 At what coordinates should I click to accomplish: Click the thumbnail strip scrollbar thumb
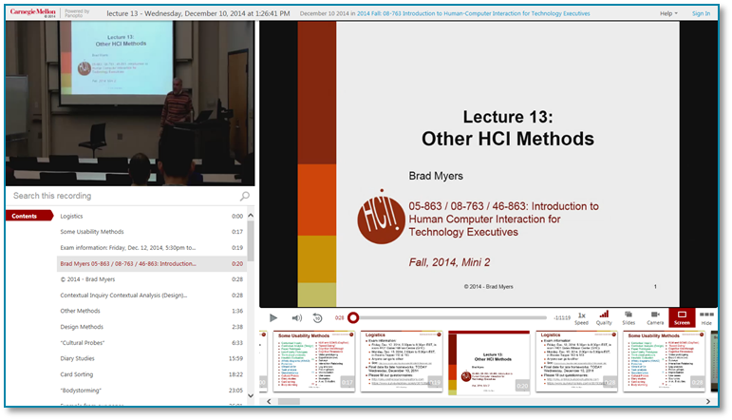(289, 401)
